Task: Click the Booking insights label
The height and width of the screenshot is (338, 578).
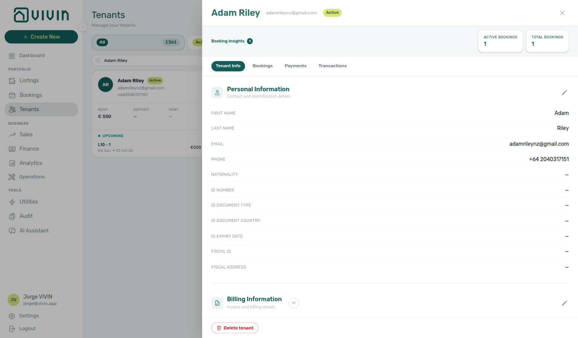Action: (x=228, y=41)
